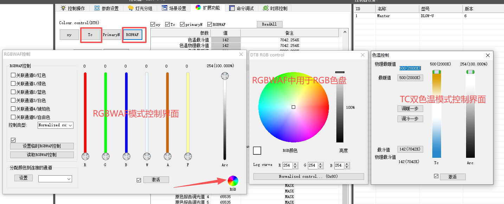Screen dimensions: 504x204
Task: Pick a color on the RGB wheel
Action: [x=293, y=107]
